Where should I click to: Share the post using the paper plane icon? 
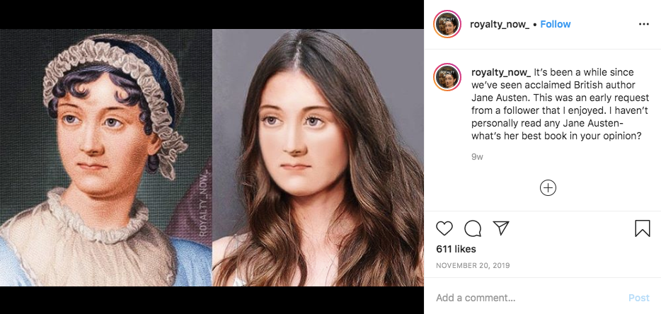point(501,228)
